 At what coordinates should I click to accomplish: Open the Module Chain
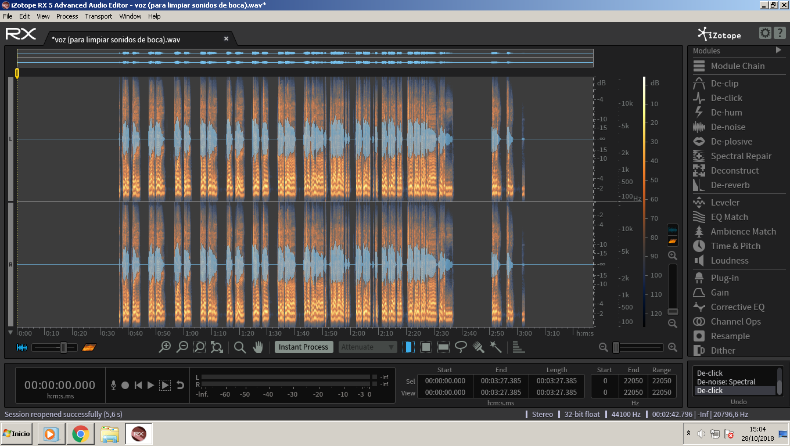pos(737,66)
